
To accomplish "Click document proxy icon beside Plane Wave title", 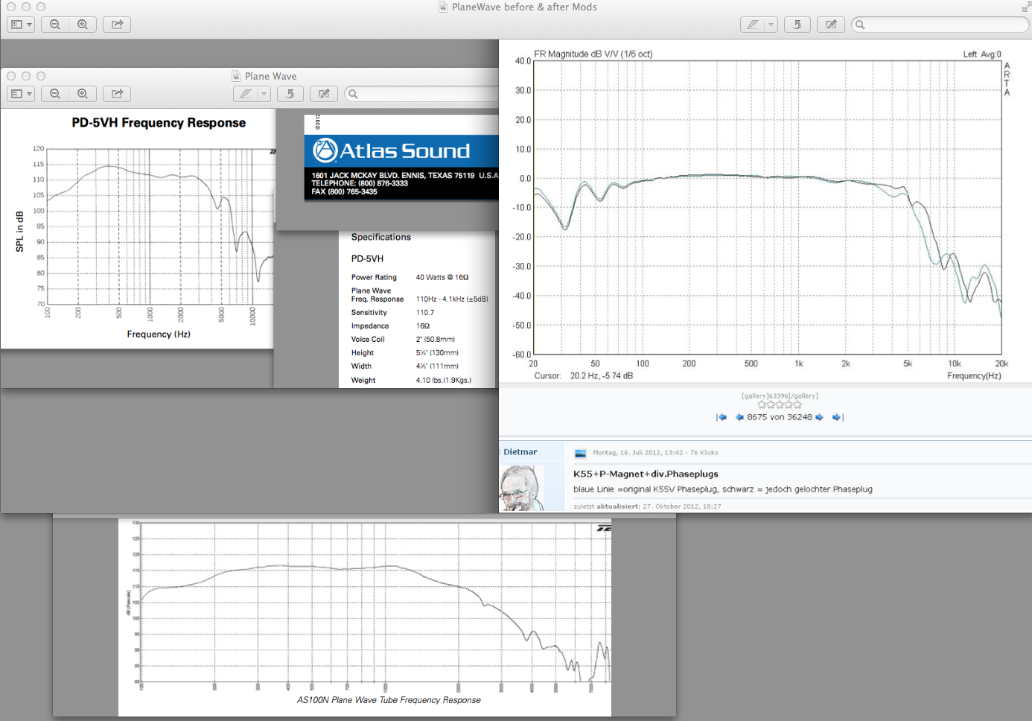I will pyautogui.click(x=237, y=76).
